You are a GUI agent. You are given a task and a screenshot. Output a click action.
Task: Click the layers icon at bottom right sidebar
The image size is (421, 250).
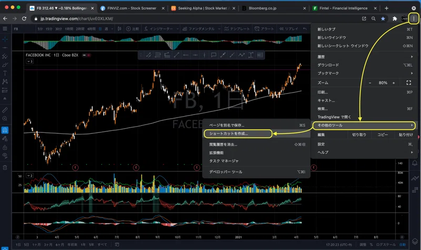coord(415,241)
